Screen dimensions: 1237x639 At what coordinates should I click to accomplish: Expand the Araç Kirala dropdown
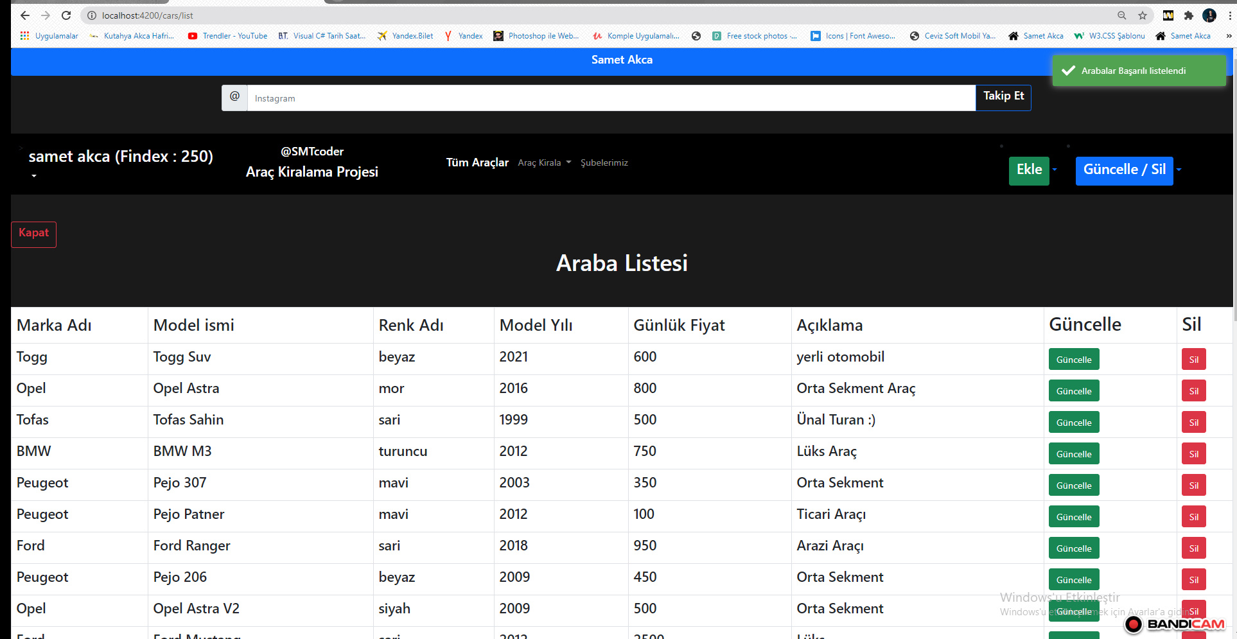[544, 162]
